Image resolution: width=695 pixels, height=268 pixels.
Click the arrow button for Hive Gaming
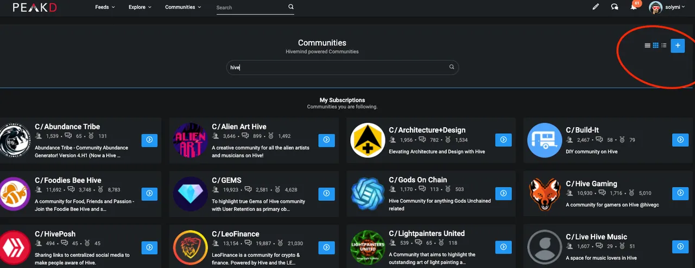point(680,193)
